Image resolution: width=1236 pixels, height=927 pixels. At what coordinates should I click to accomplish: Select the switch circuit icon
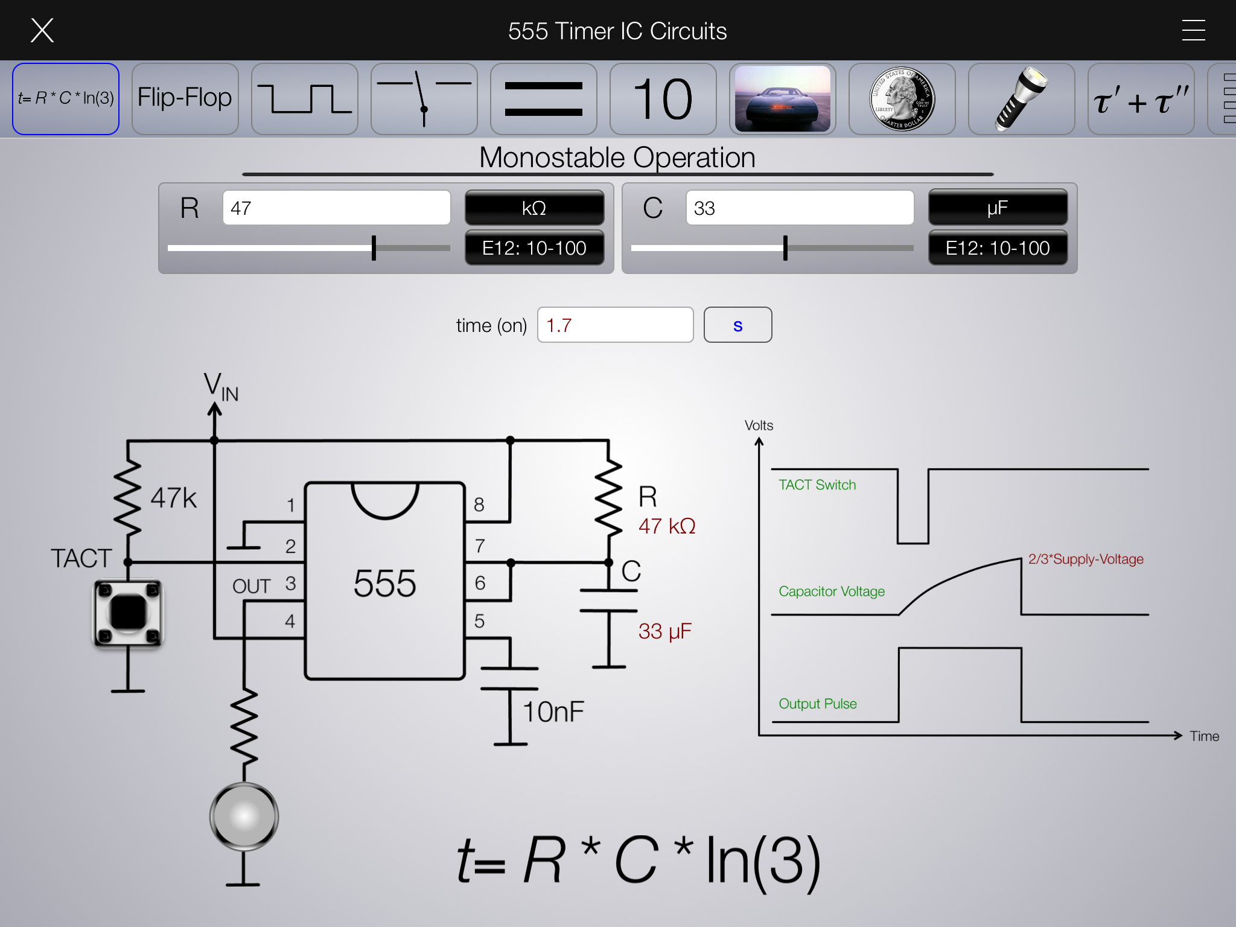coord(424,99)
